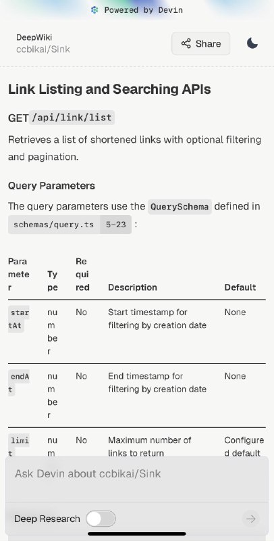Focus the Ask Devin about ccbikai/Sink field

pos(137,479)
